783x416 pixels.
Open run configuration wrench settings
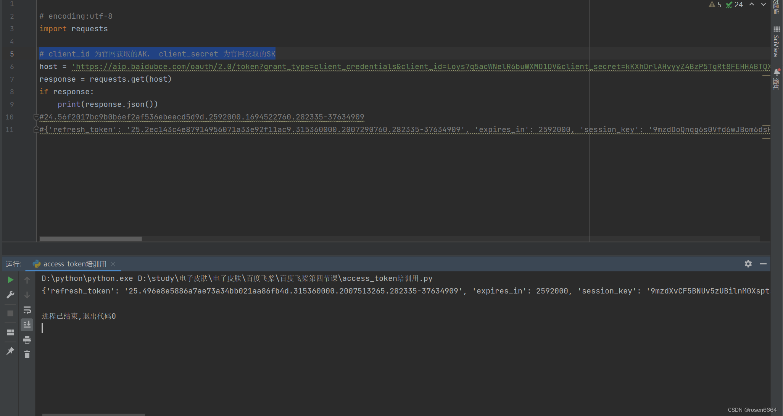click(10, 295)
